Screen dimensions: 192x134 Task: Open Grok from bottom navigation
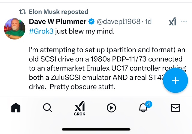[79, 109]
